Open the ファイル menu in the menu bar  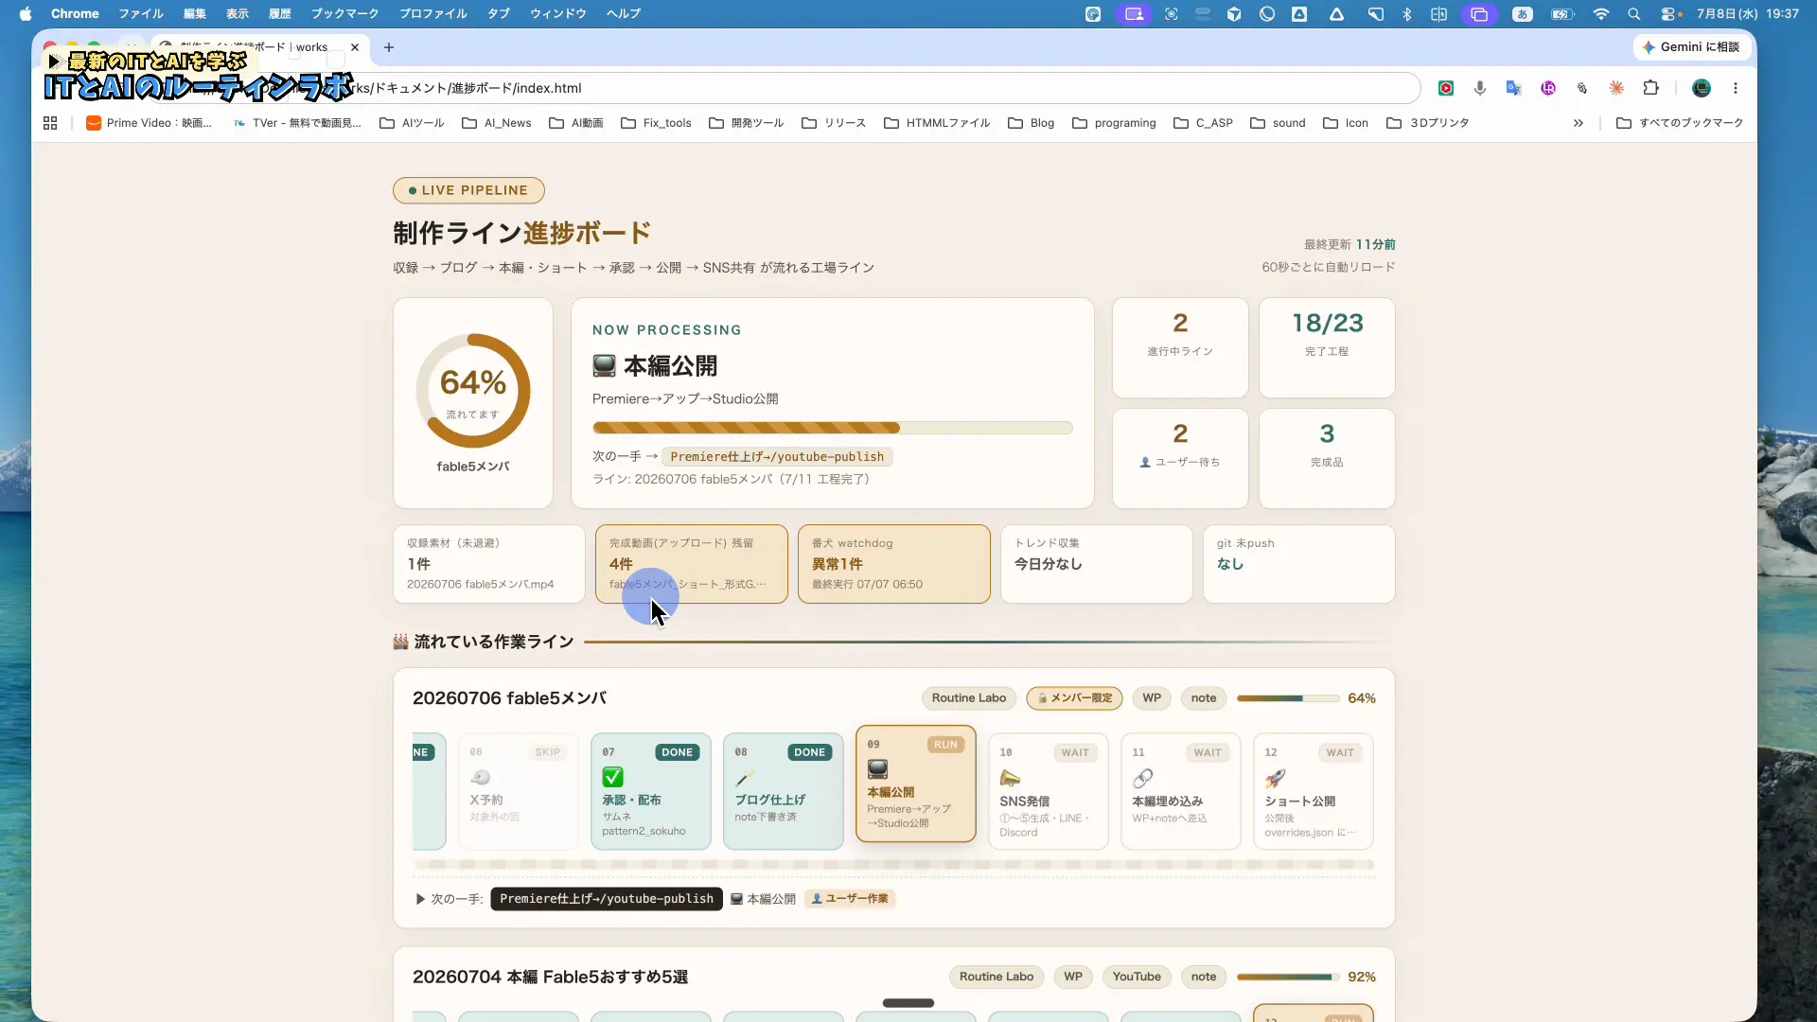[x=141, y=13]
